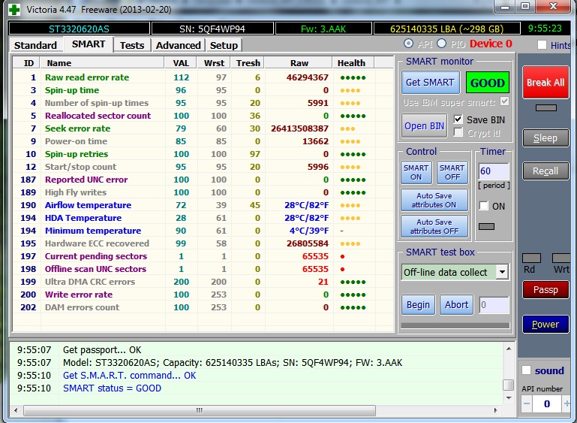Viewport: 577px width, 423px height.
Task: Click the VAL column header
Action: pyautogui.click(x=181, y=63)
